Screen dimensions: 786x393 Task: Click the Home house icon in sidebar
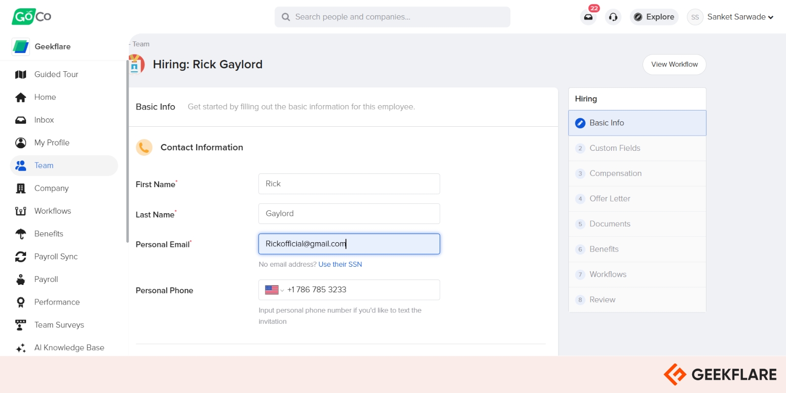click(x=21, y=97)
